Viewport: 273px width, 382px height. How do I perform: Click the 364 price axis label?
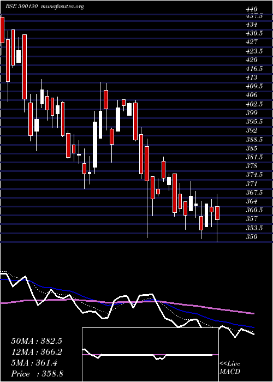[x=252, y=201]
